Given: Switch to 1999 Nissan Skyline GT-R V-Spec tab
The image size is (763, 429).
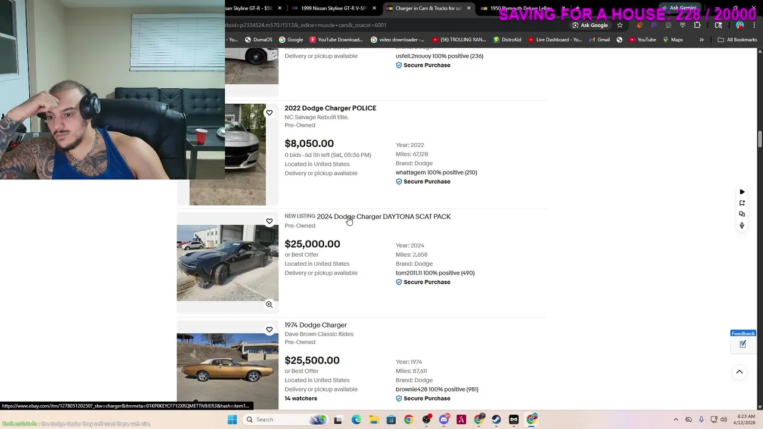Looking at the screenshot, I should click(333, 8).
